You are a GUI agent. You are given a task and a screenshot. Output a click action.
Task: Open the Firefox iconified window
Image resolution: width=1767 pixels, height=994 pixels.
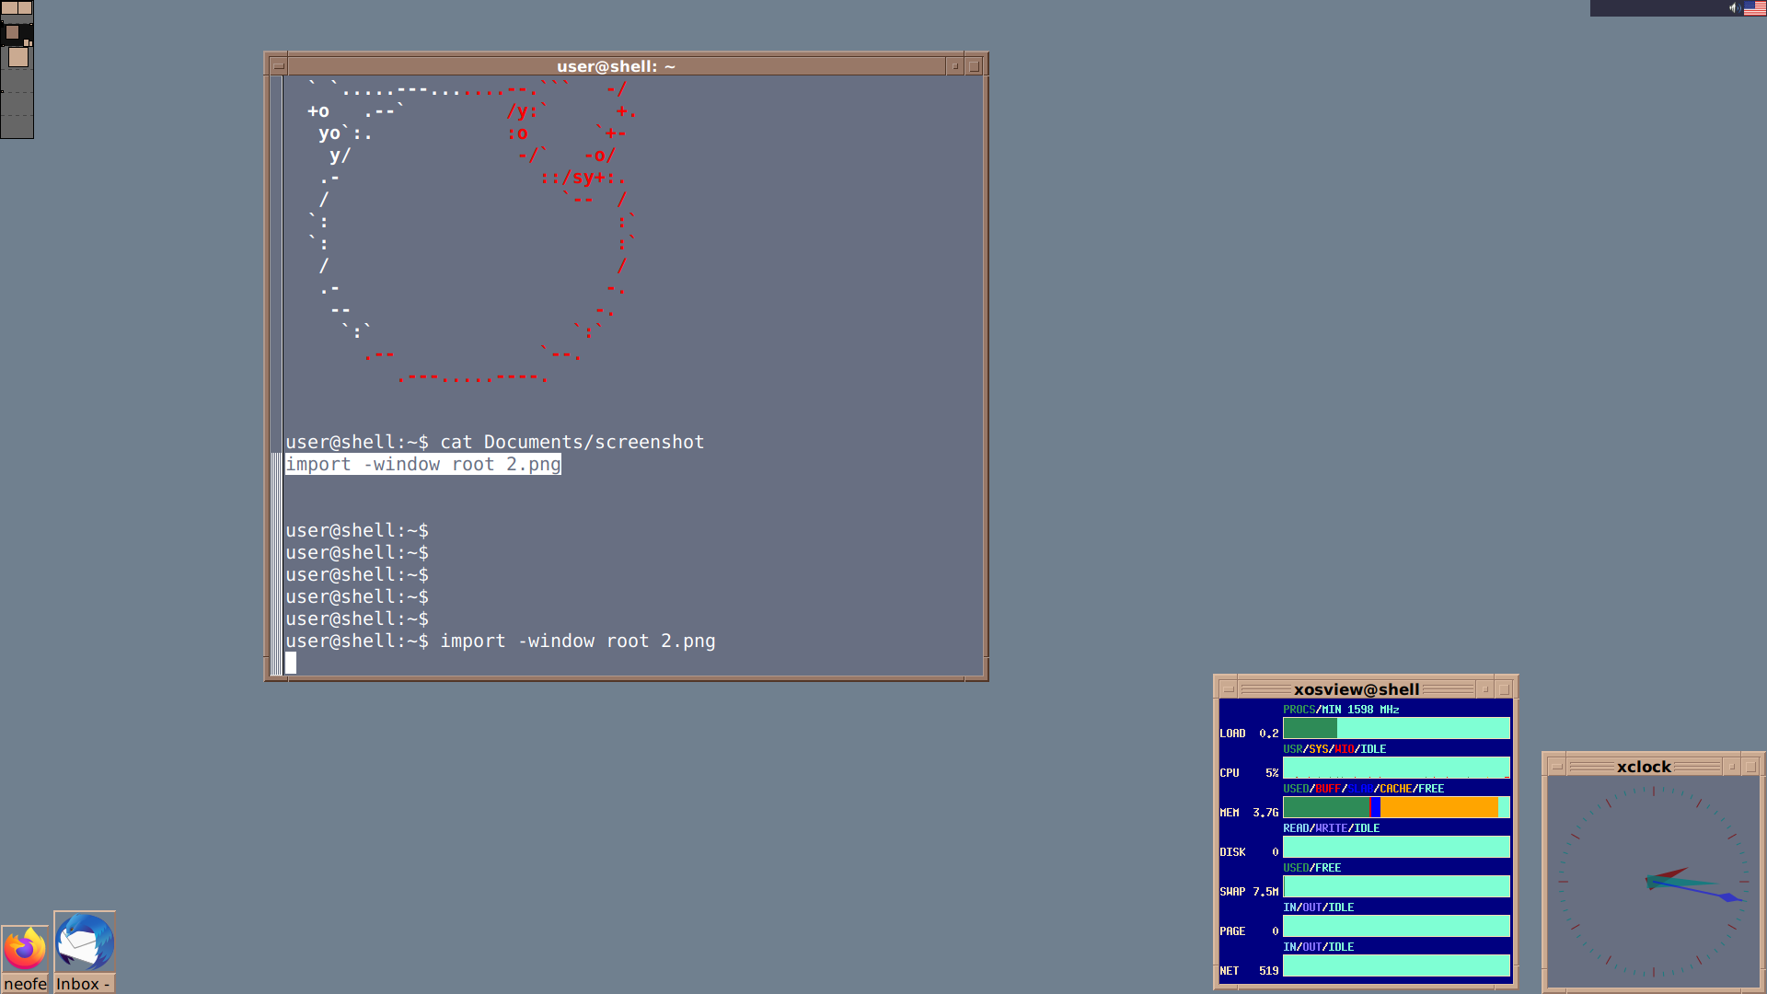25,950
